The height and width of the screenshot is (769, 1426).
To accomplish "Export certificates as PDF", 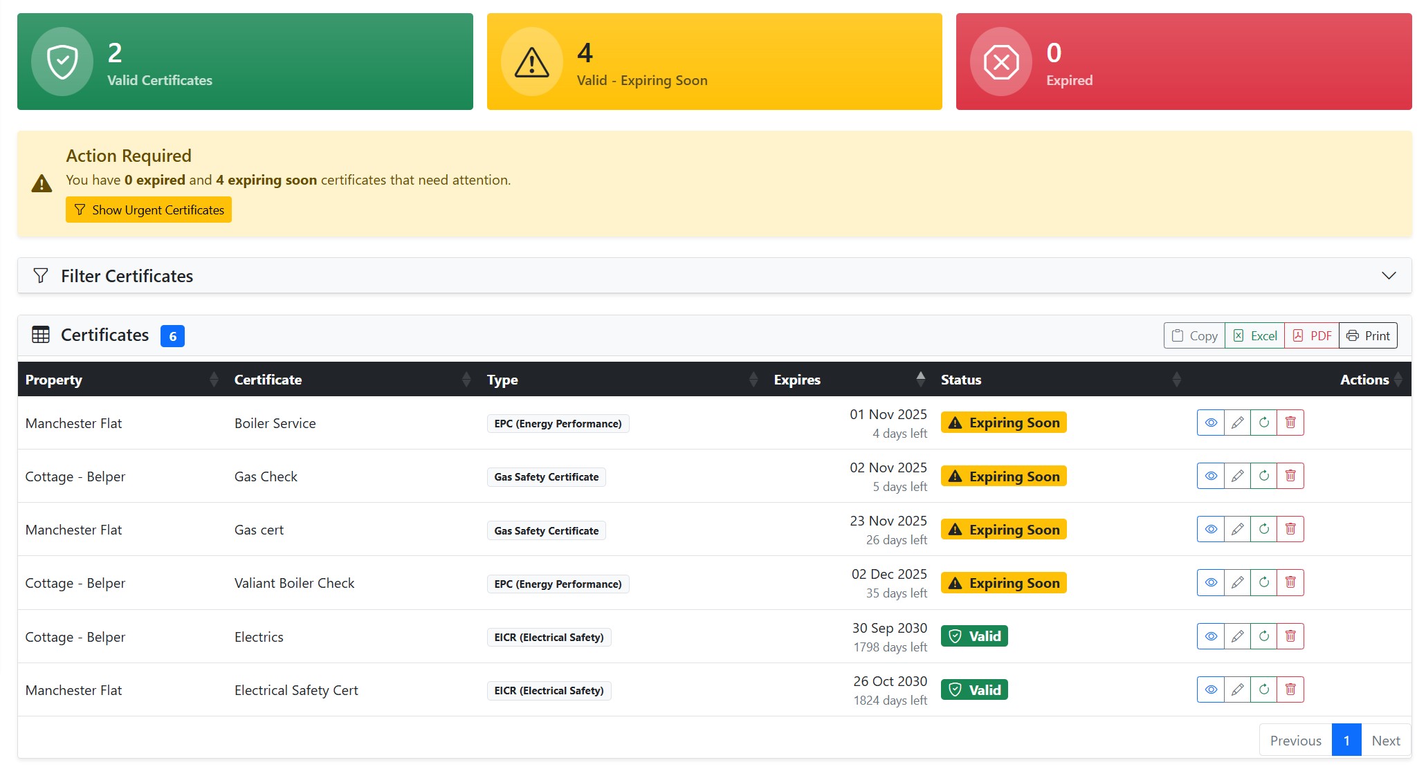I will point(1311,335).
